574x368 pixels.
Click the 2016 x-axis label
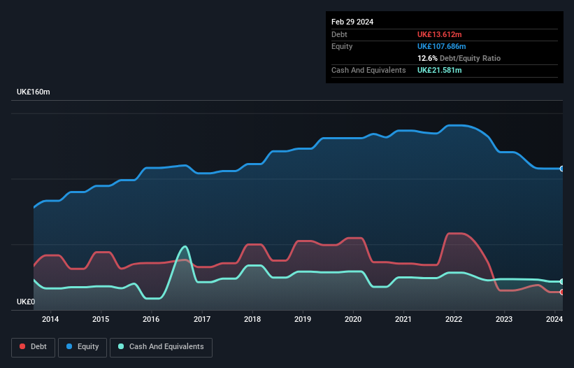[151, 319]
